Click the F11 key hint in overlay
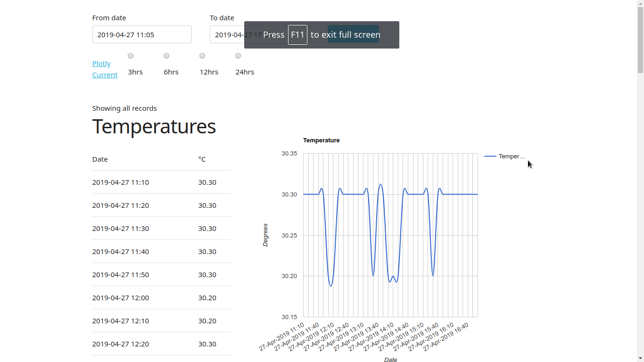This screenshot has height=362, width=644. 297,35
